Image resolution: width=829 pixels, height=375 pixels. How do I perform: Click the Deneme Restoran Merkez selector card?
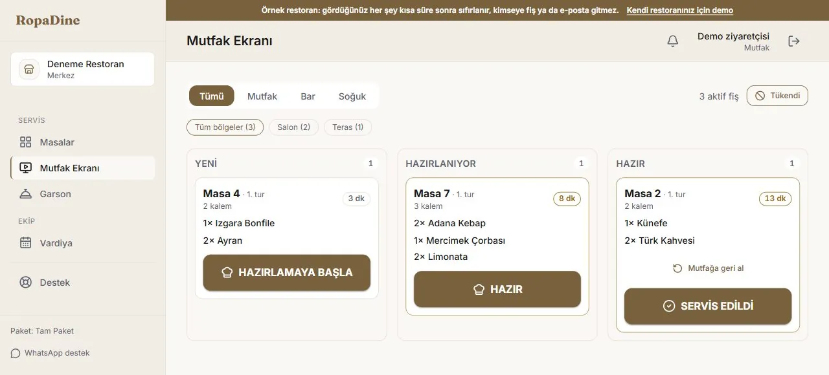[82, 69]
